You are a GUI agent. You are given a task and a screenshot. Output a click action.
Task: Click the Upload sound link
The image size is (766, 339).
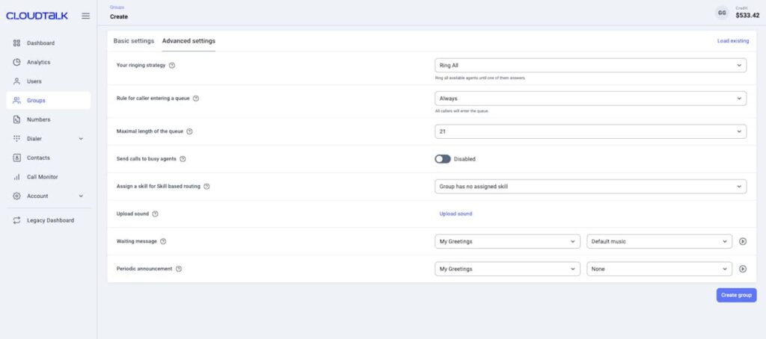(456, 214)
